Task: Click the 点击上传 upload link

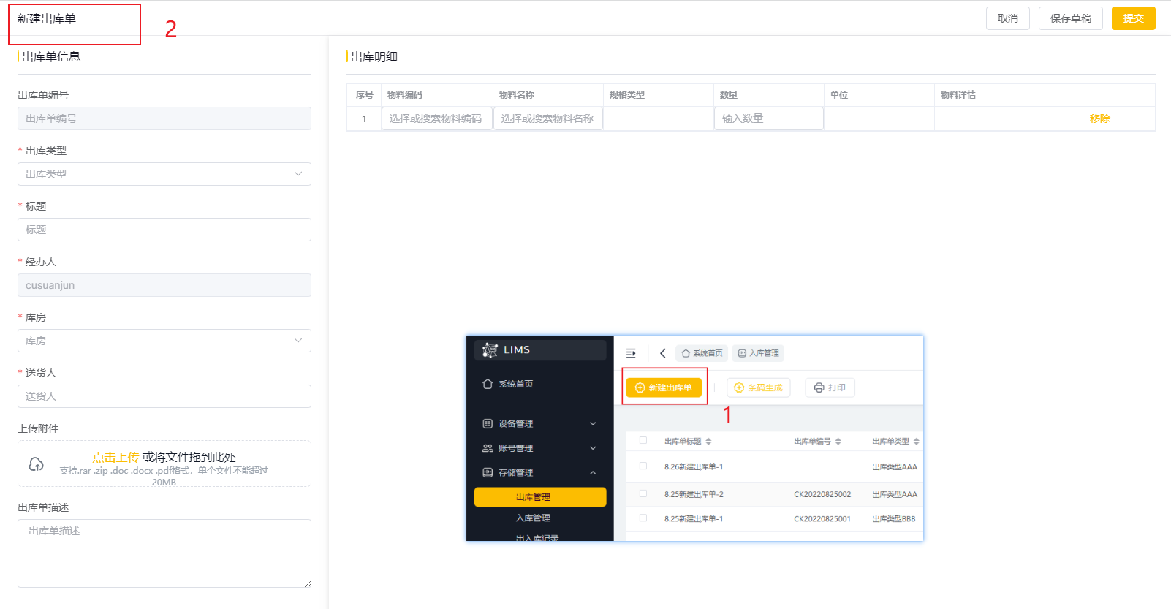Action: 115,457
